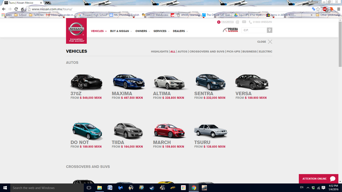Open the Favorites bookmarks folder
Screen dimensions: 342x192
click(x=36, y=15)
